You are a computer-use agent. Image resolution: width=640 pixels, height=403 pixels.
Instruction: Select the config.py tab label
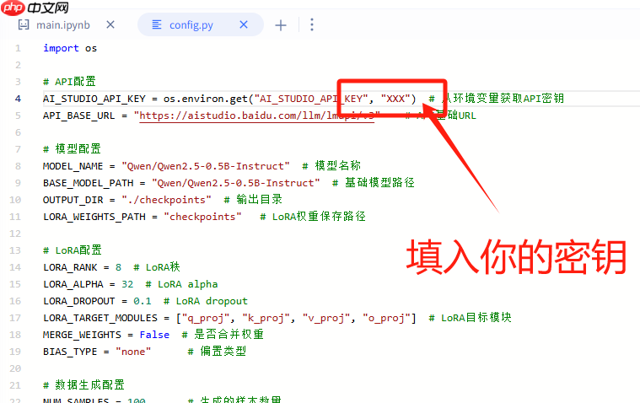click(191, 25)
